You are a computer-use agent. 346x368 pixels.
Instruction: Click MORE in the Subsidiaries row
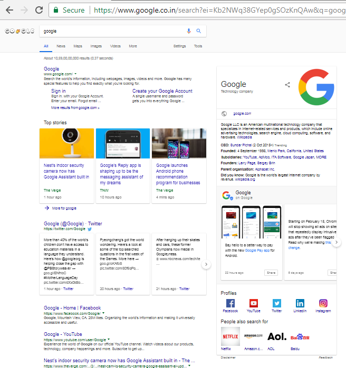click(321, 157)
